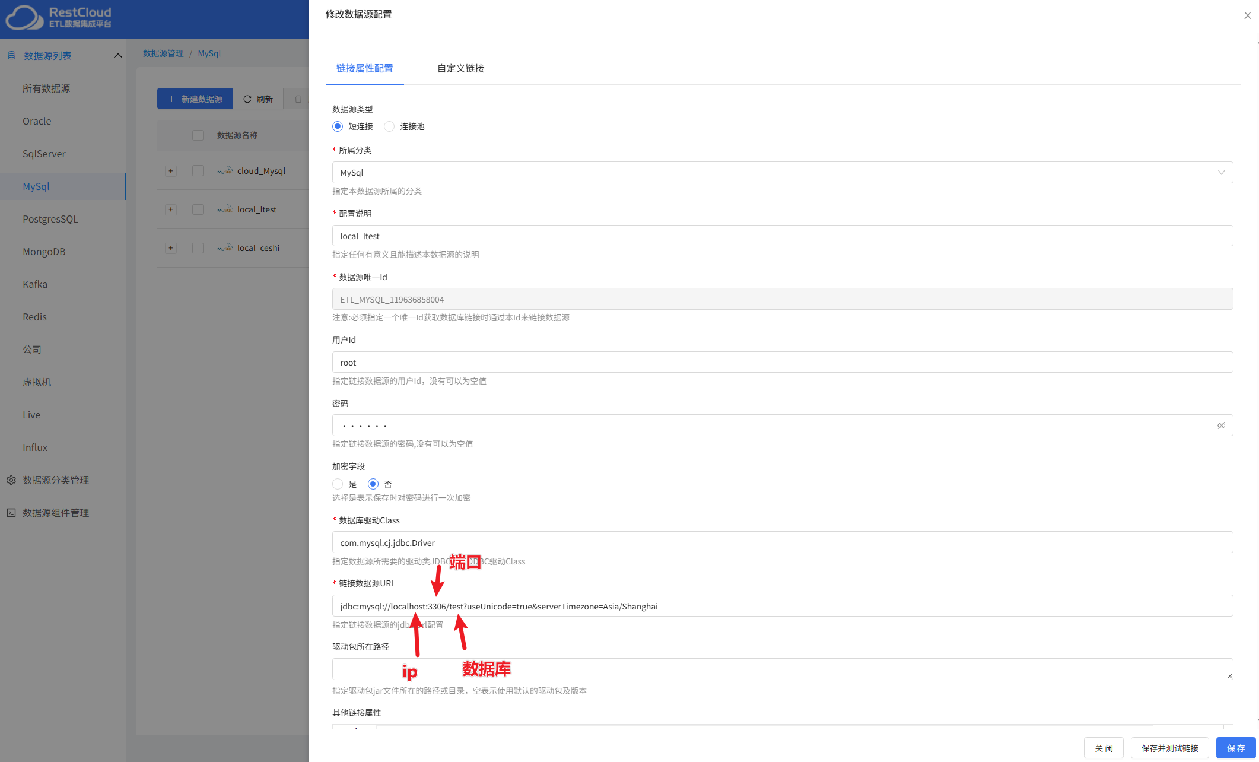Click the 数据源列表 list icon

click(11, 55)
